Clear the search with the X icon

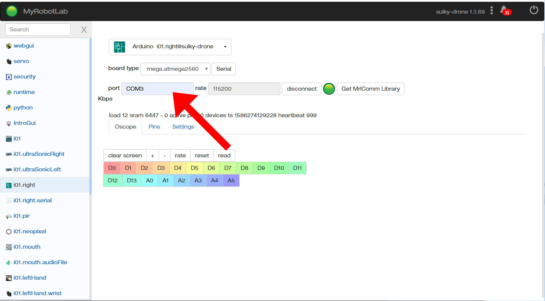pyautogui.click(x=84, y=30)
